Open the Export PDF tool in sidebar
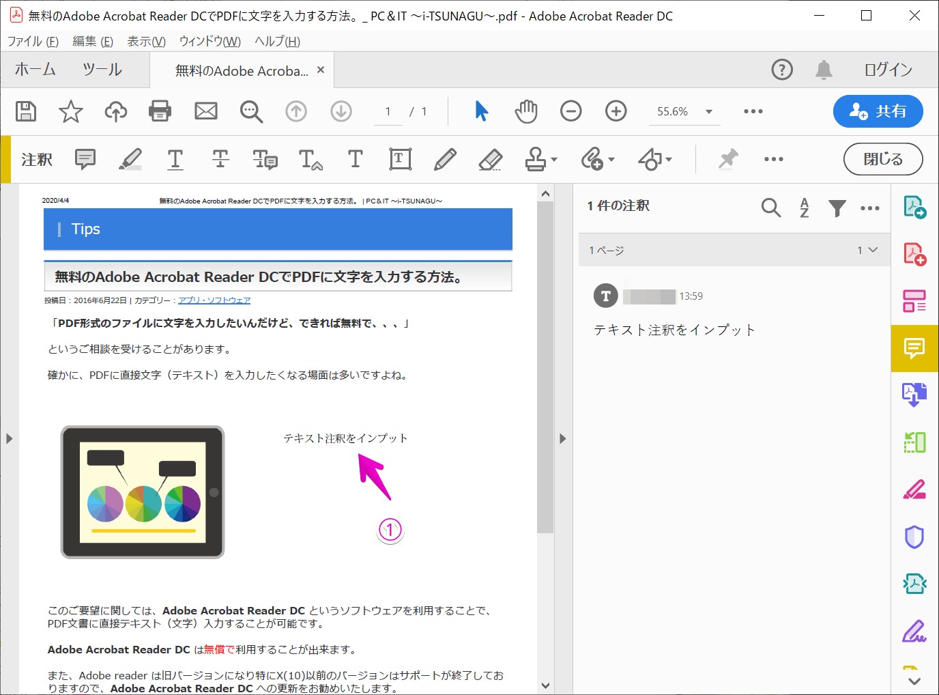The height and width of the screenshot is (695, 939). 914,207
